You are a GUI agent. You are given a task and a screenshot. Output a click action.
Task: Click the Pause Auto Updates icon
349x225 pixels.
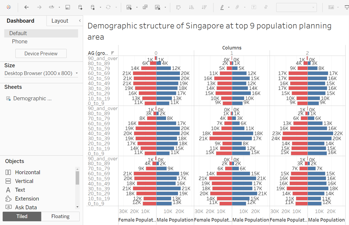(93, 7)
